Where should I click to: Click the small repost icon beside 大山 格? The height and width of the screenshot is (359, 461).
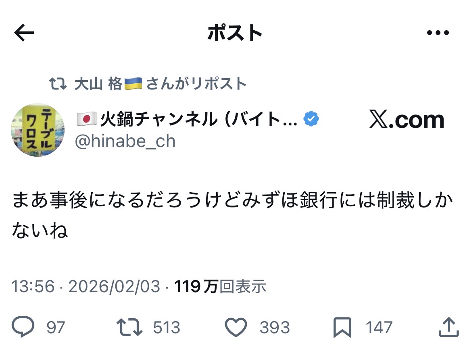point(57,84)
